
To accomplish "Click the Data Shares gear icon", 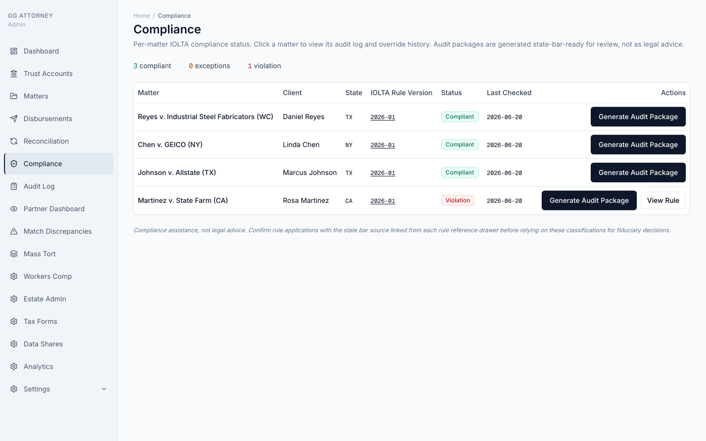I will pyautogui.click(x=14, y=344).
